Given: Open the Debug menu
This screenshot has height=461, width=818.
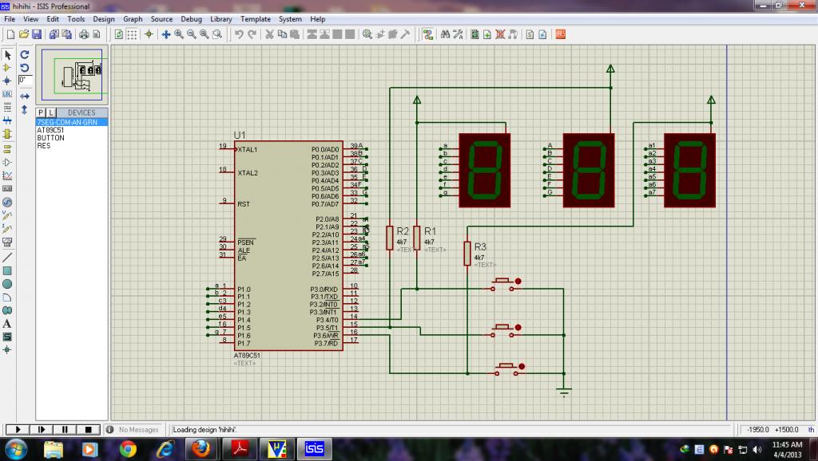Looking at the screenshot, I should (x=192, y=18).
